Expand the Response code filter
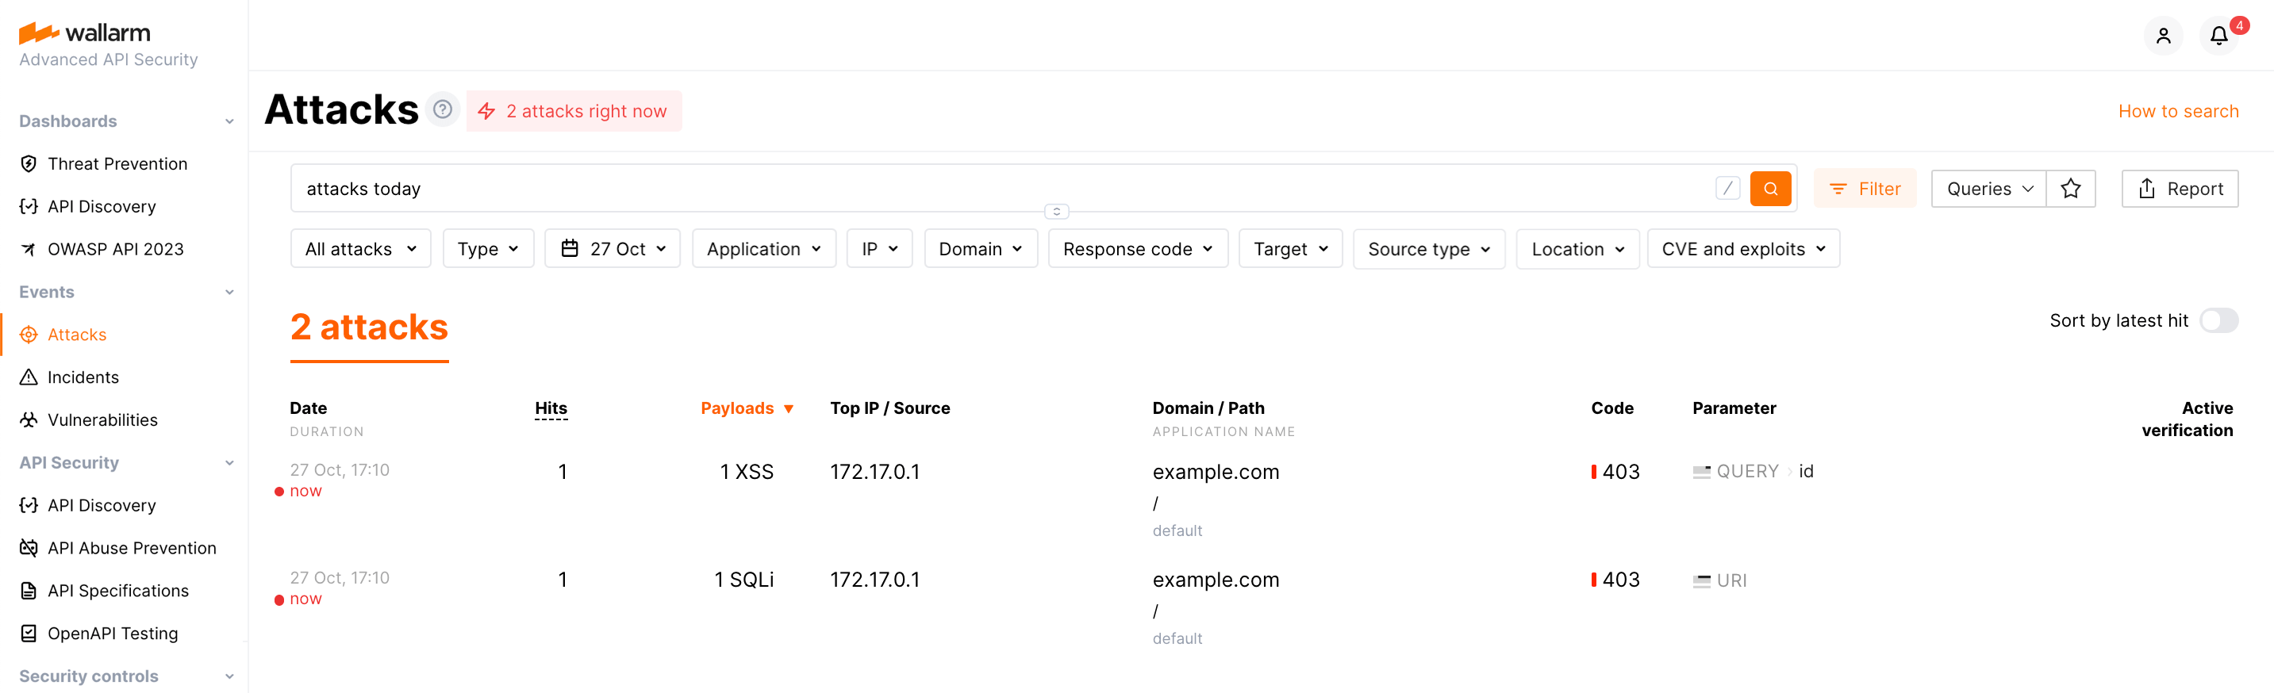 coord(1137,250)
